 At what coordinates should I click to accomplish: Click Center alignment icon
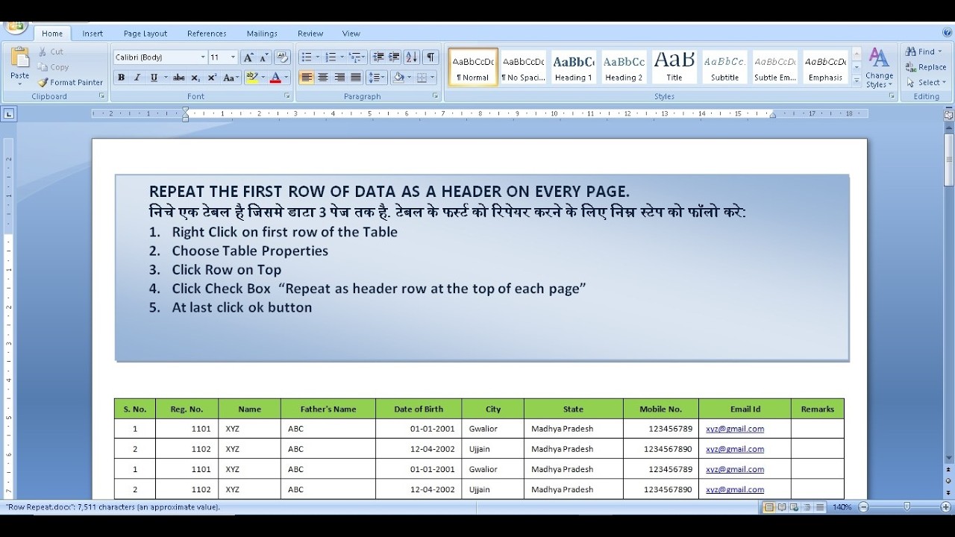click(x=323, y=78)
